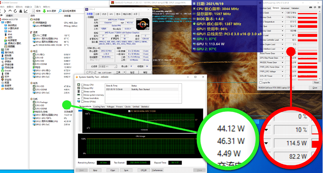Open CPU-Z tools dropdown arrow

tap(124, 72)
